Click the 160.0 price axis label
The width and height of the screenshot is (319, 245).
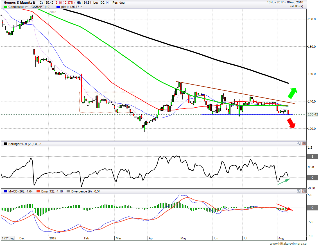(x=312, y=74)
